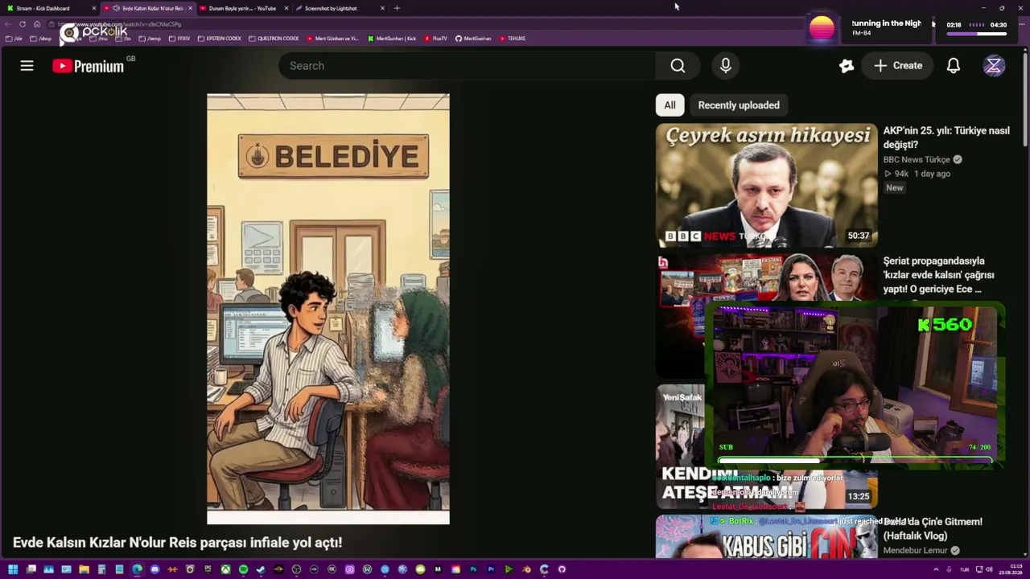The height and width of the screenshot is (579, 1030).
Task: Click the video title Evde Kalsın Kızlar
Action: 177,543
